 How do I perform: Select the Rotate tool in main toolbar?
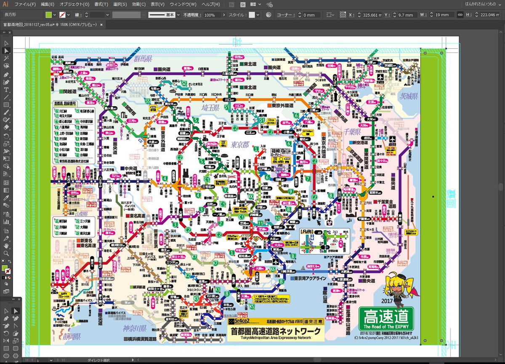point(6,136)
